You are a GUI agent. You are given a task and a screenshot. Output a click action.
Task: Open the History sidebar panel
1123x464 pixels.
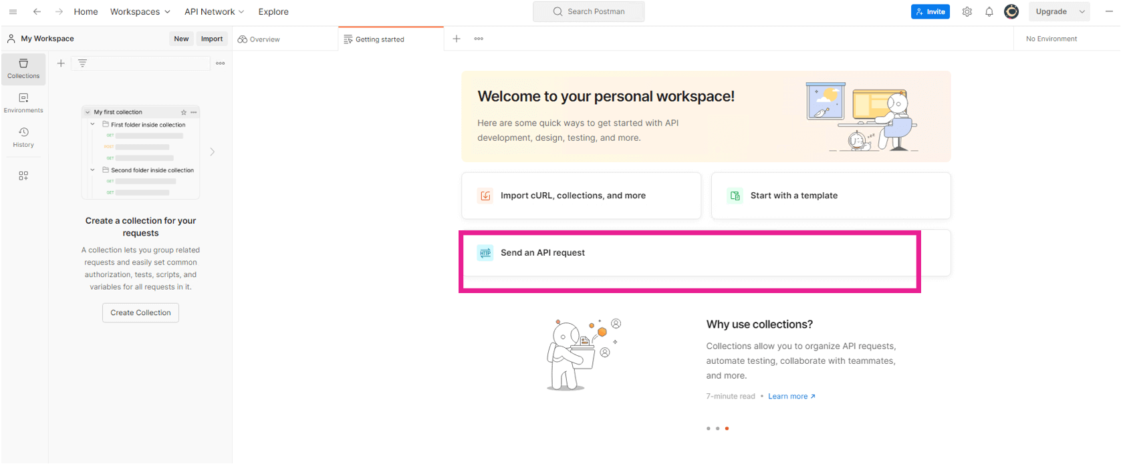coord(23,138)
